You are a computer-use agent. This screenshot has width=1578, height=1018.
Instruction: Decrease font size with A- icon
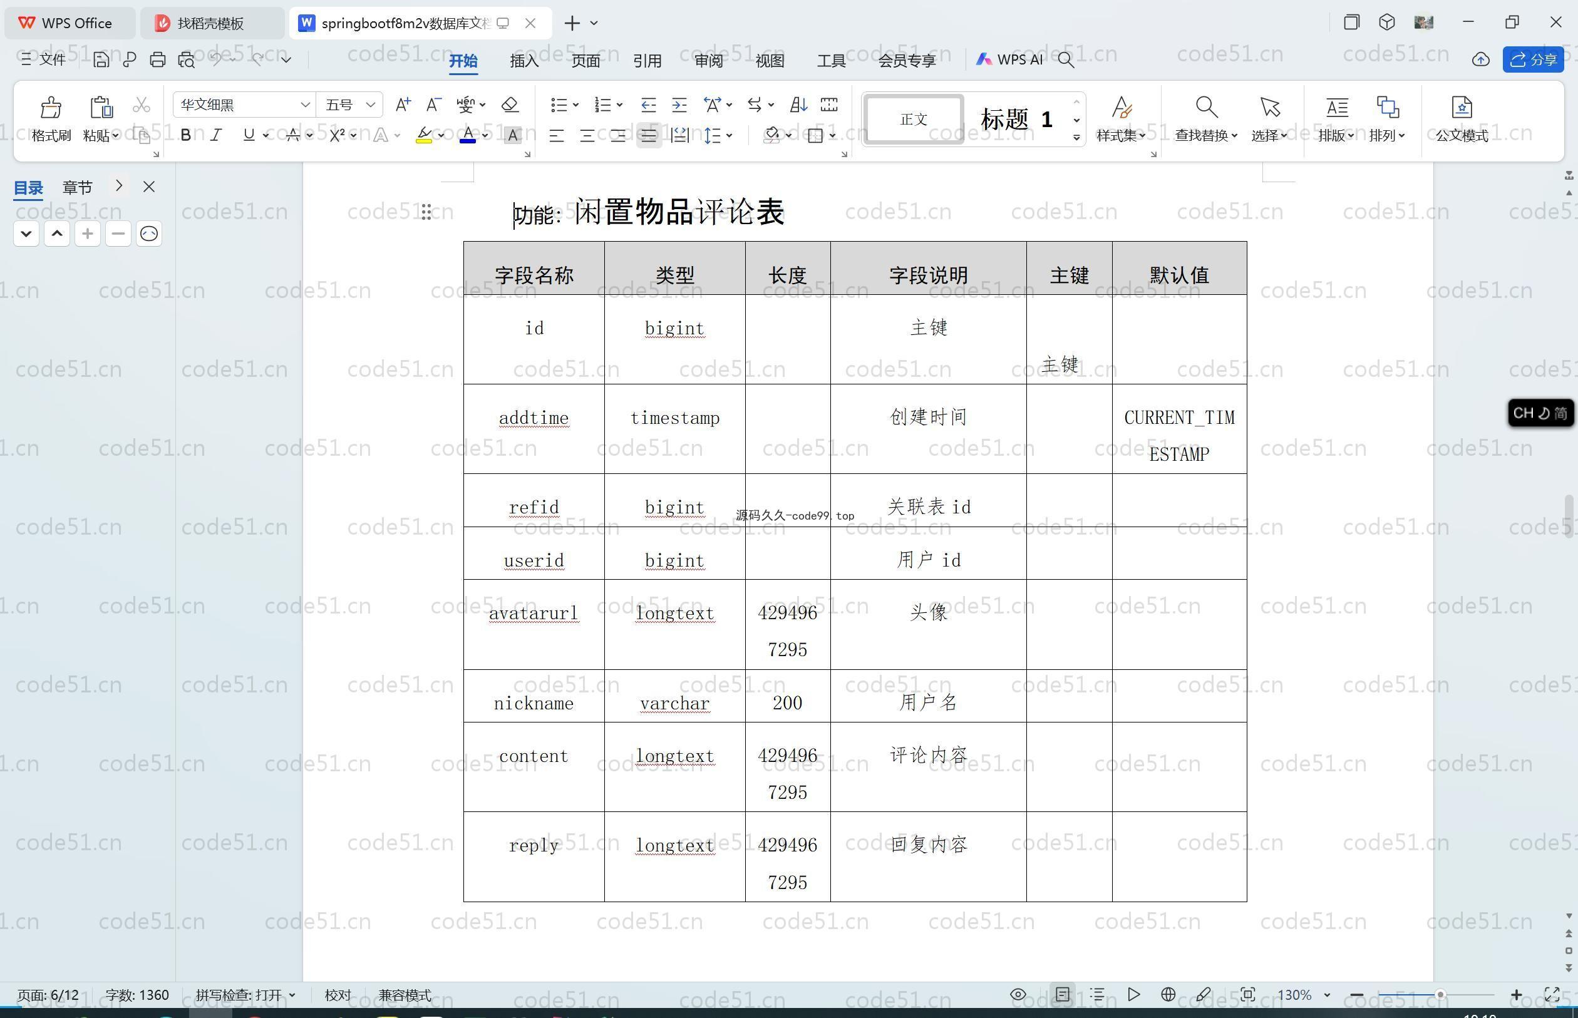tap(434, 105)
